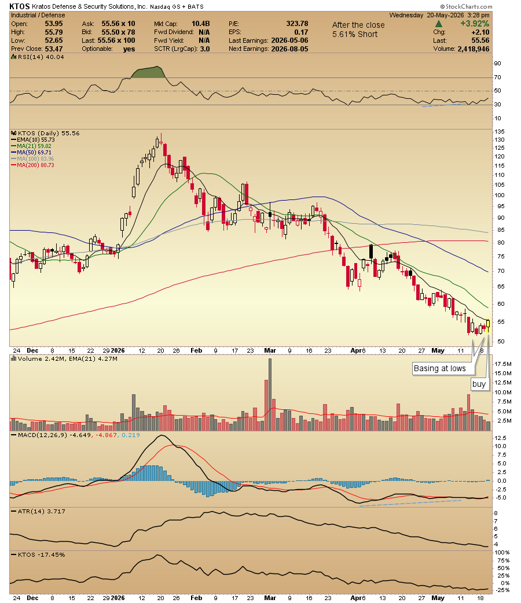
Task: Click the blue MA(50) legend line swatch
Action: (14, 153)
